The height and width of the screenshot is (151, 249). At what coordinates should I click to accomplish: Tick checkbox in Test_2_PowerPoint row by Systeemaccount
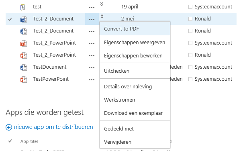190,43
